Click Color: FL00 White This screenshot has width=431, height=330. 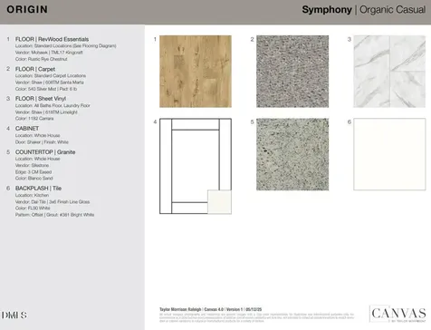33,209
